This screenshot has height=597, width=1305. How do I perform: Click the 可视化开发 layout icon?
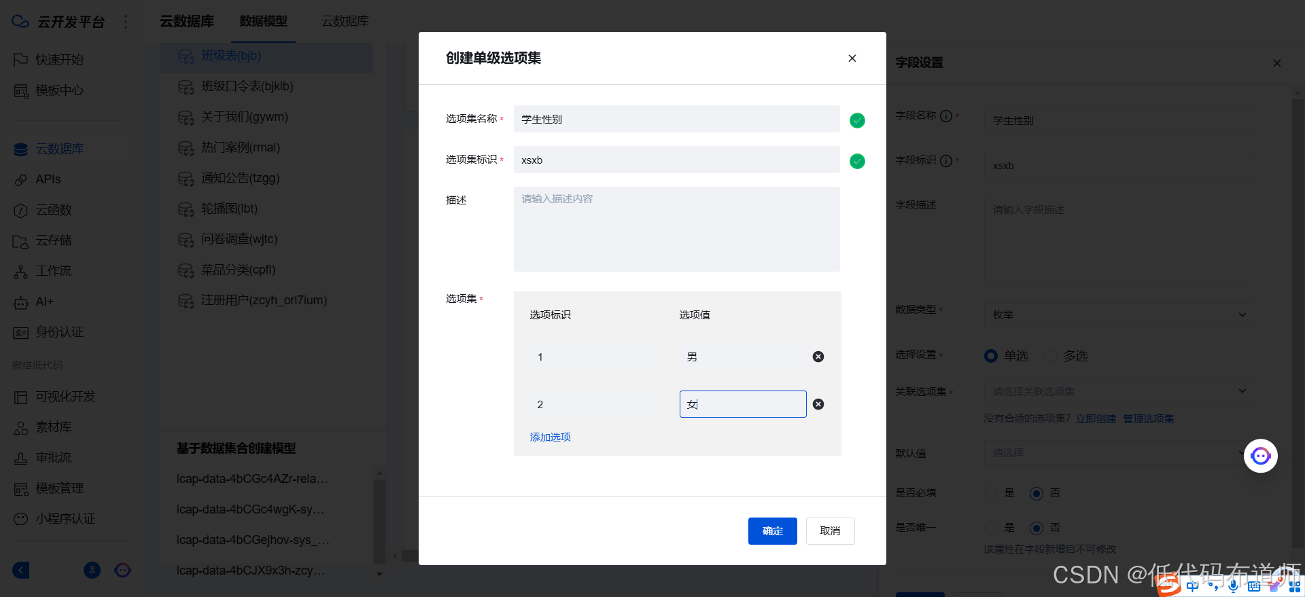pos(21,397)
